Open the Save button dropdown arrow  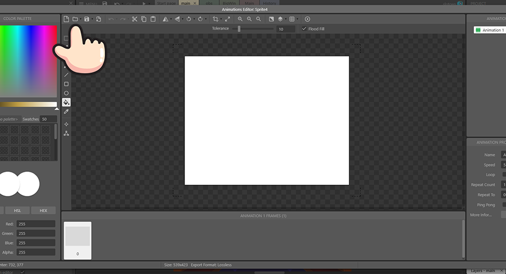[x=92, y=19]
